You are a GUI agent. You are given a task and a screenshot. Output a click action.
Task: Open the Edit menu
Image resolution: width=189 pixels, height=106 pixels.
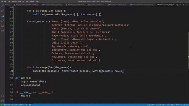click(x=9, y=1)
